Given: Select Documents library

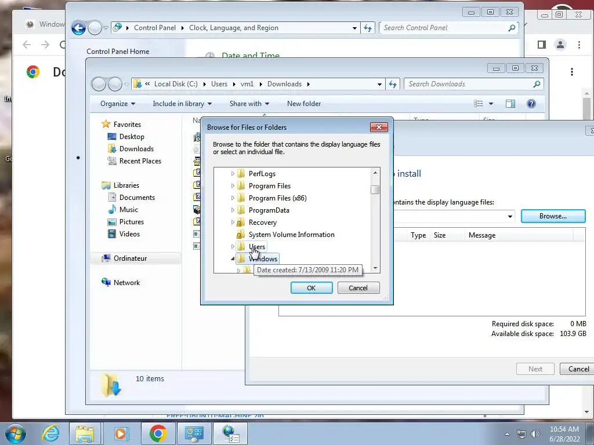Looking at the screenshot, I should click(x=137, y=198).
